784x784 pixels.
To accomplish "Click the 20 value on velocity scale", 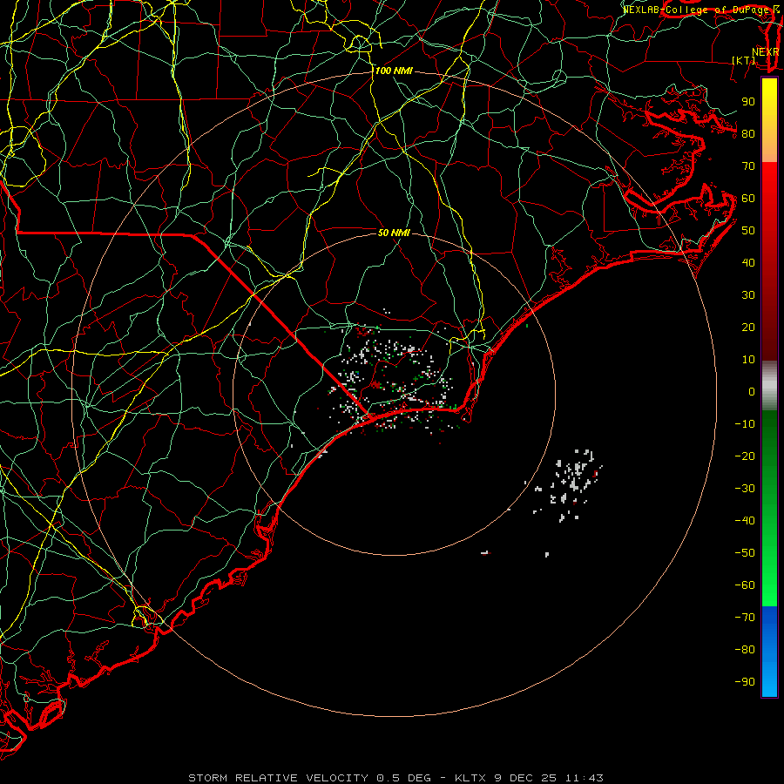I will point(748,328).
